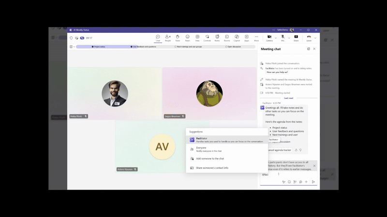Click the send message arrow
This screenshot has width=387, height=217.
[x=313, y=182]
